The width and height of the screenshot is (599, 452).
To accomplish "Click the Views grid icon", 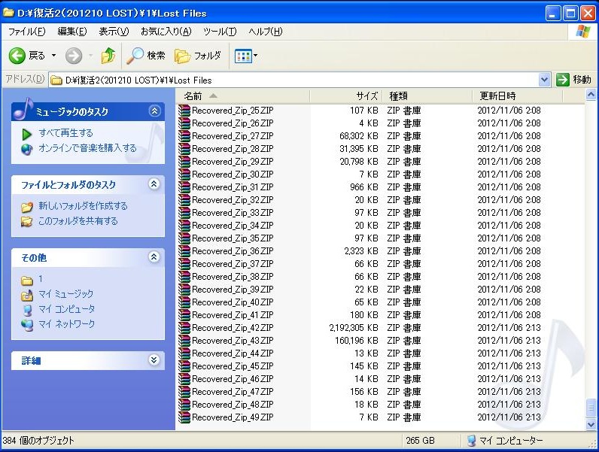I will [x=242, y=56].
